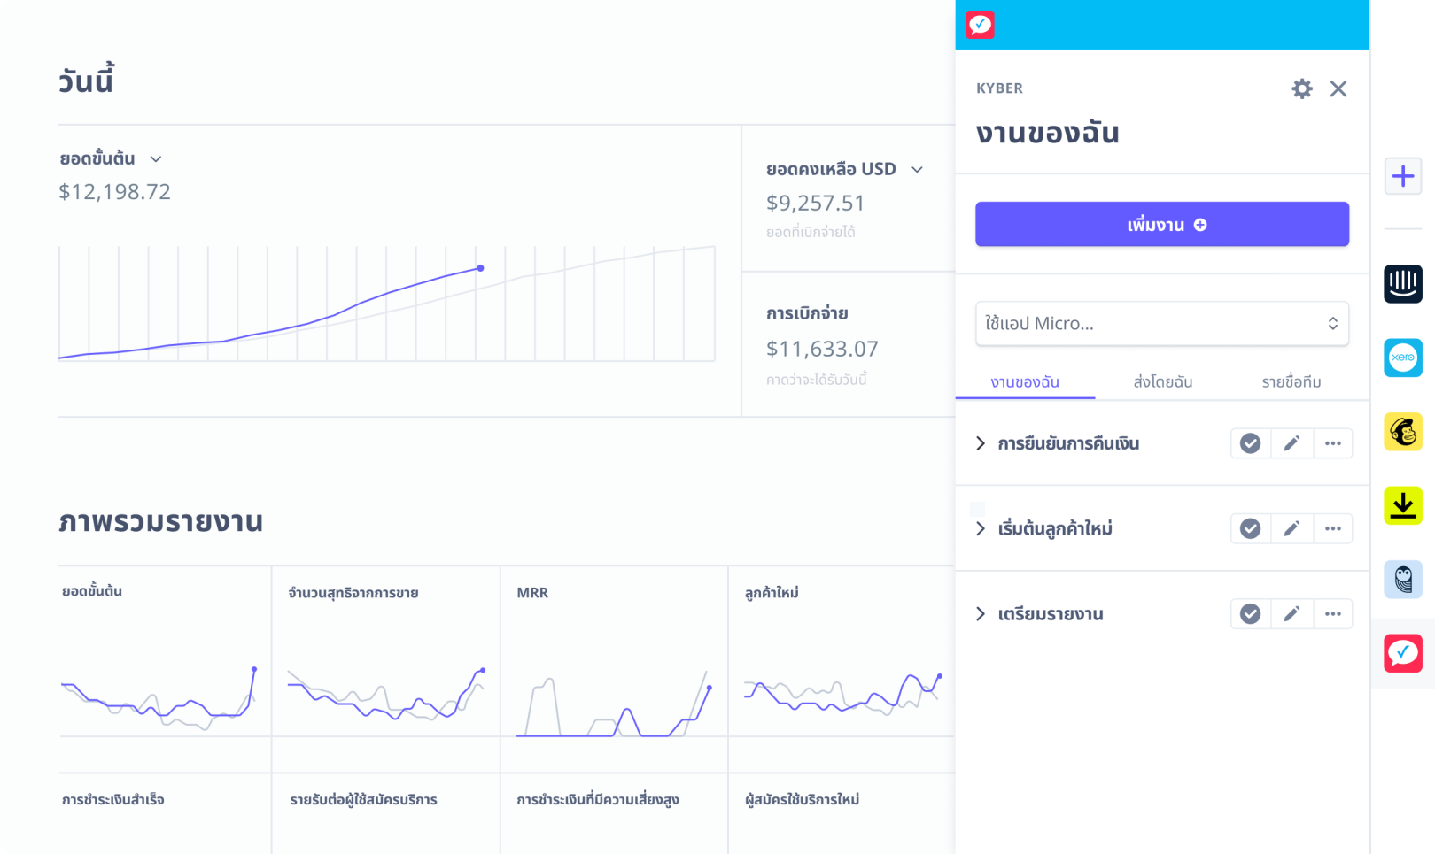
Task: Click the ผู้สมัครใช้บริการใหม่ report label
Action: [802, 800]
